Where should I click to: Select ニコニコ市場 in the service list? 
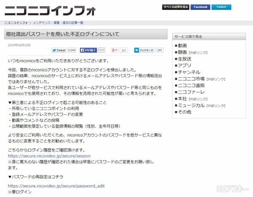[x=191, y=79]
